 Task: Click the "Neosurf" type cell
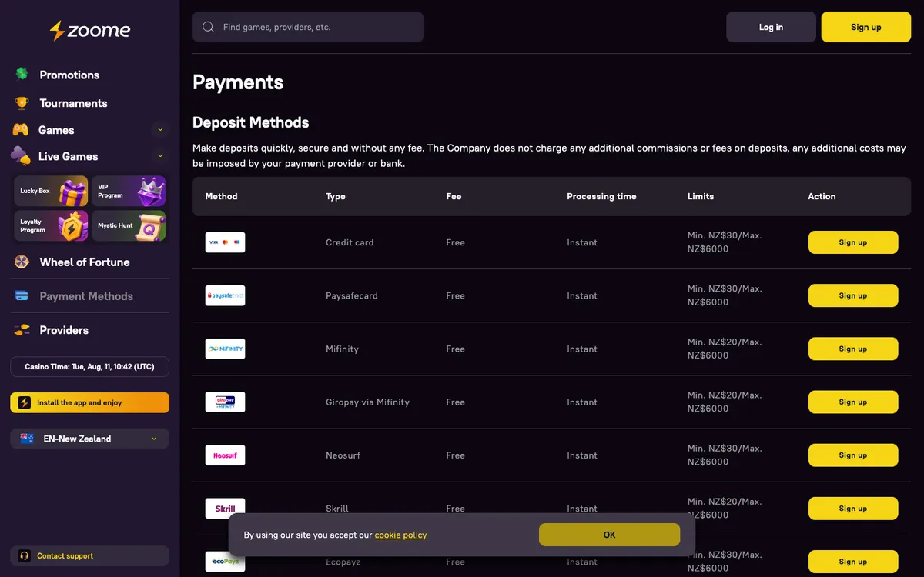[x=343, y=455]
